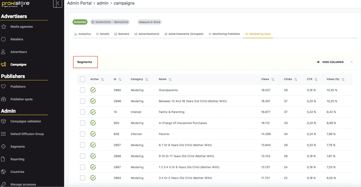Sort by Views column arrows

273,79
